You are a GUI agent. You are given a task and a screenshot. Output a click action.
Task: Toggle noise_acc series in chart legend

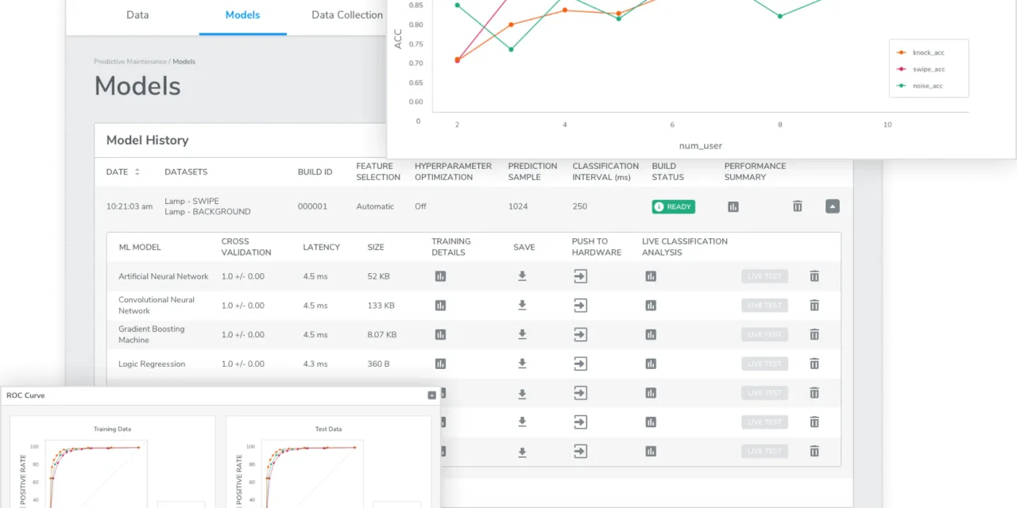pyautogui.click(x=920, y=86)
